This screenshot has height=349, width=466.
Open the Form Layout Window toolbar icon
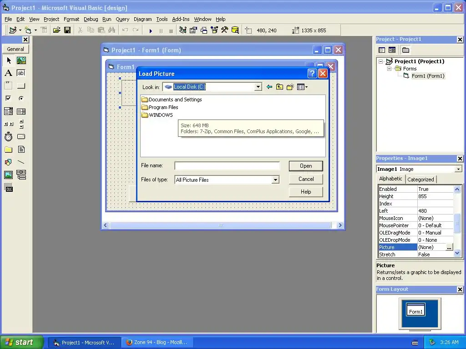[x=204, y=30]
